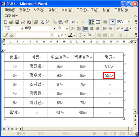Select the Format Painter brush

[66, 22]
